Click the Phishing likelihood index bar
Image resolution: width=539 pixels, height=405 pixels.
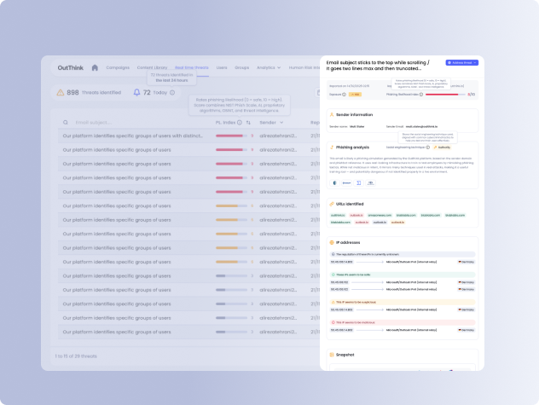pyautogui.click(x=443, y=95)
